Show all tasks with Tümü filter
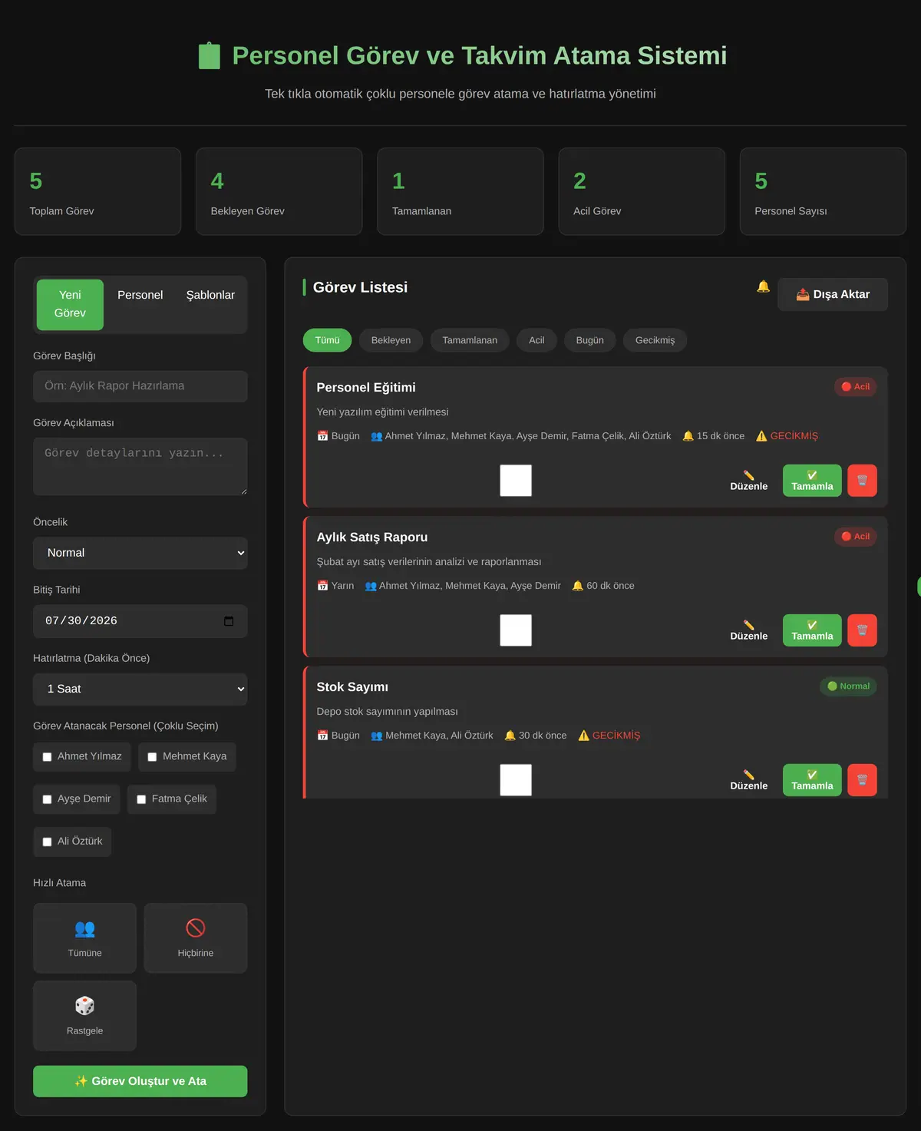Viewport: 921px width, 1131px height. (x=327, y=340)
